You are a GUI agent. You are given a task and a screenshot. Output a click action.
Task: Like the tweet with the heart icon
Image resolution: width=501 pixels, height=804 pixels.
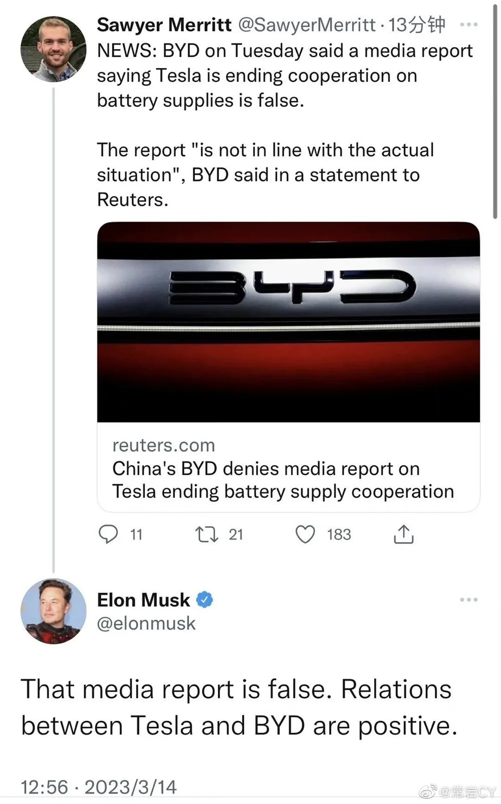(305, 534)
